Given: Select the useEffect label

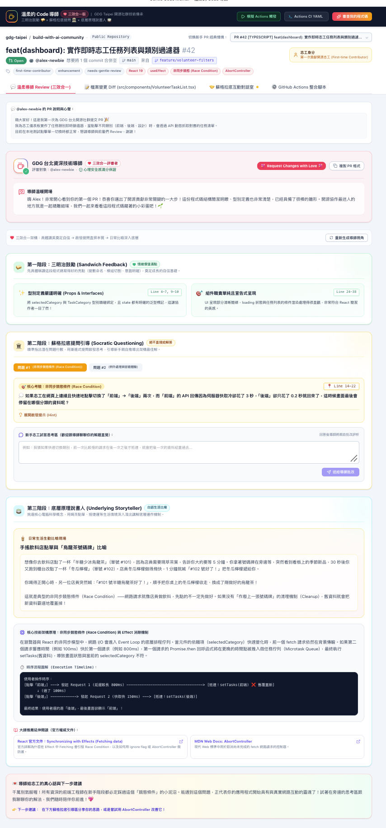Looking at the screenshot, I should pyautogui.click(x=158, y=71).
